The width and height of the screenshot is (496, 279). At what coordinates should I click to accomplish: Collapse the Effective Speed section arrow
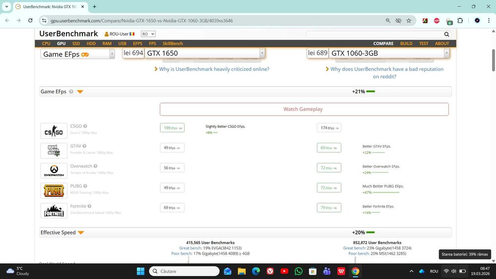(x=81, y=232)
